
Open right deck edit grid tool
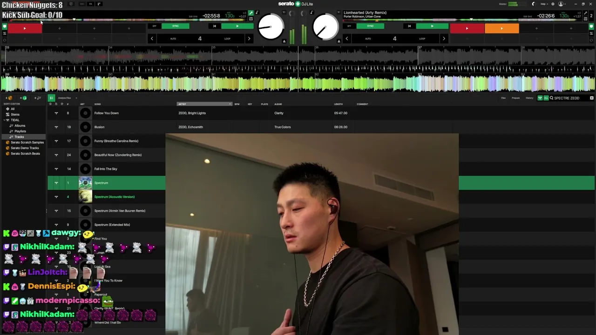click(x=528, y=17)
